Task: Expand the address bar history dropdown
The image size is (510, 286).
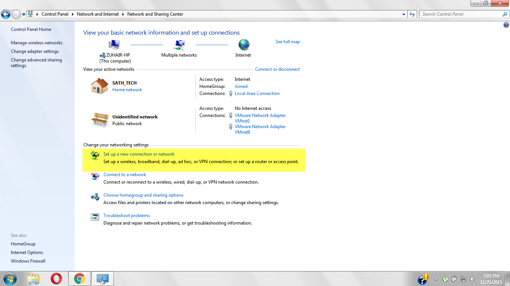Action: click(404, 14)
